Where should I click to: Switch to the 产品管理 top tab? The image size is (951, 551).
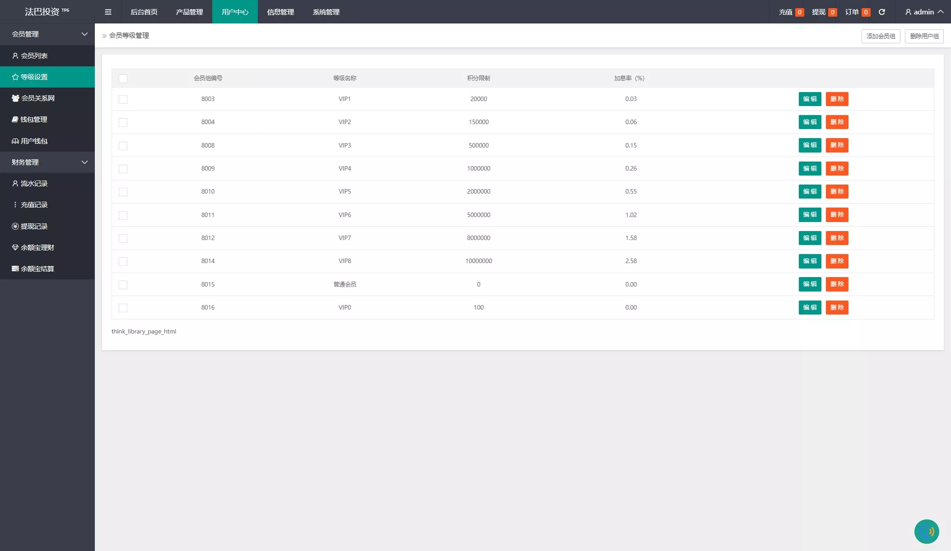pos(189,12)
